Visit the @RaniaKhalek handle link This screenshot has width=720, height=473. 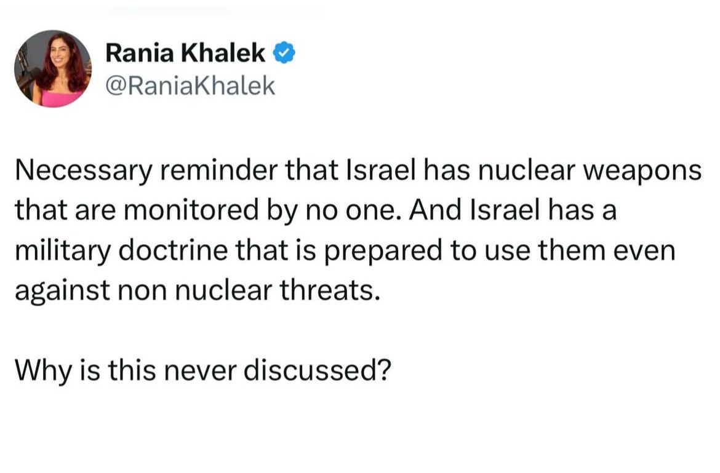190,85
